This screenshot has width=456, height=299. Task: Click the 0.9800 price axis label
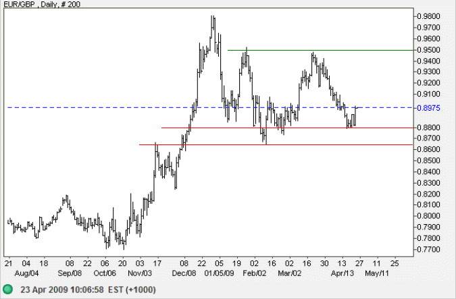click(429, 16)
